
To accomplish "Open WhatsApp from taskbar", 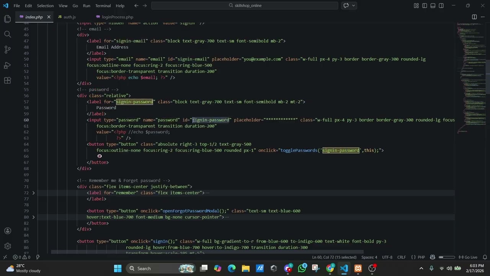I will pos(302,268).
